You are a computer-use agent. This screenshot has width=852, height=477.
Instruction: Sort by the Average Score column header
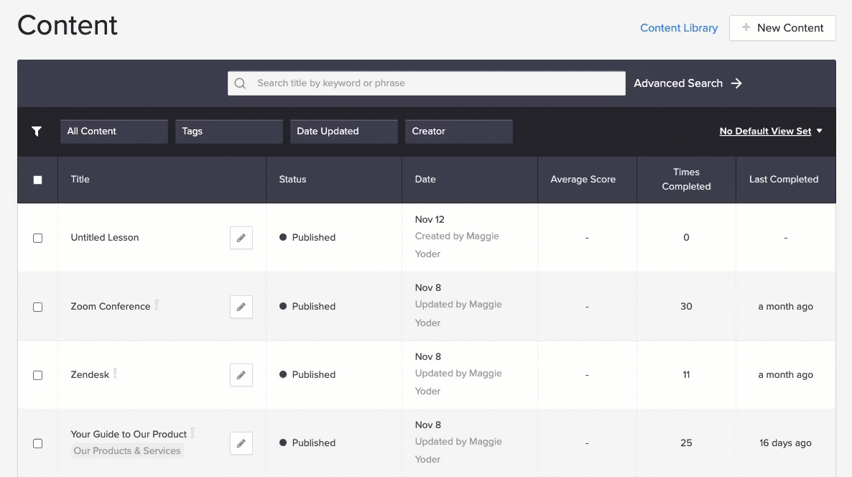click(x=583, y=180)
